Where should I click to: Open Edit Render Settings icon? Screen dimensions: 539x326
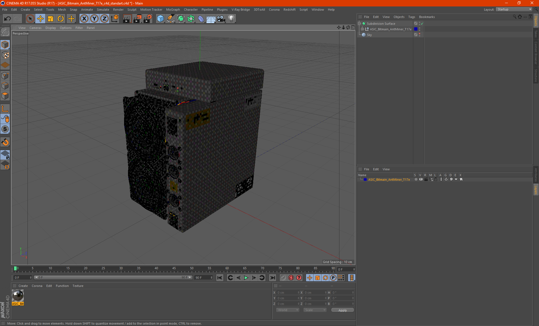(x=147, y=19)
